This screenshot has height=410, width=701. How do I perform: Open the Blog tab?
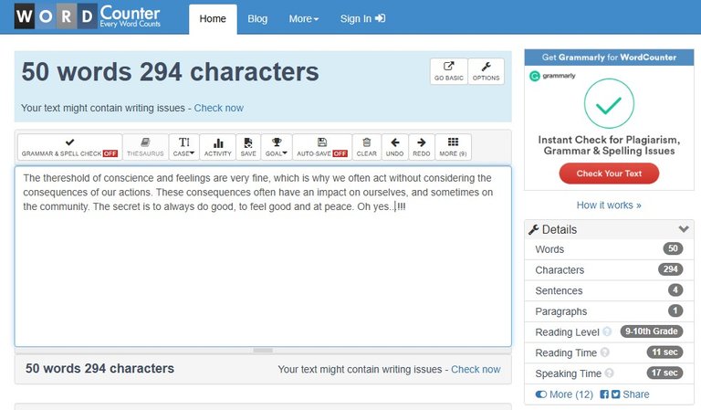[x=257, y=19]
